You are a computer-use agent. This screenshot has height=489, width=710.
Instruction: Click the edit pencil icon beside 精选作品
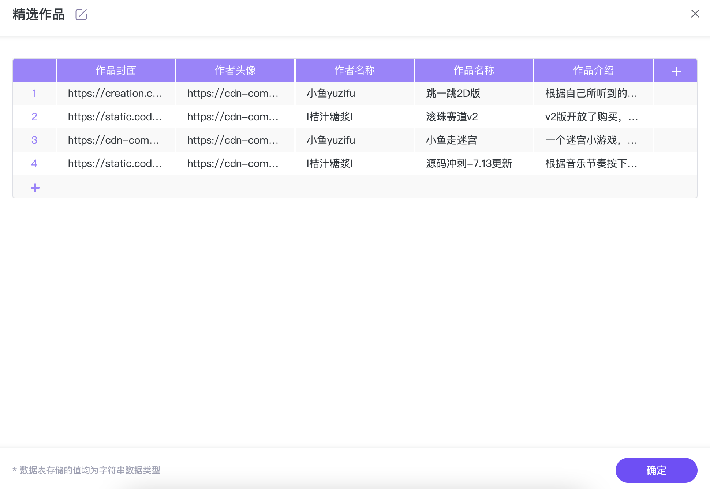pos(81,15)
